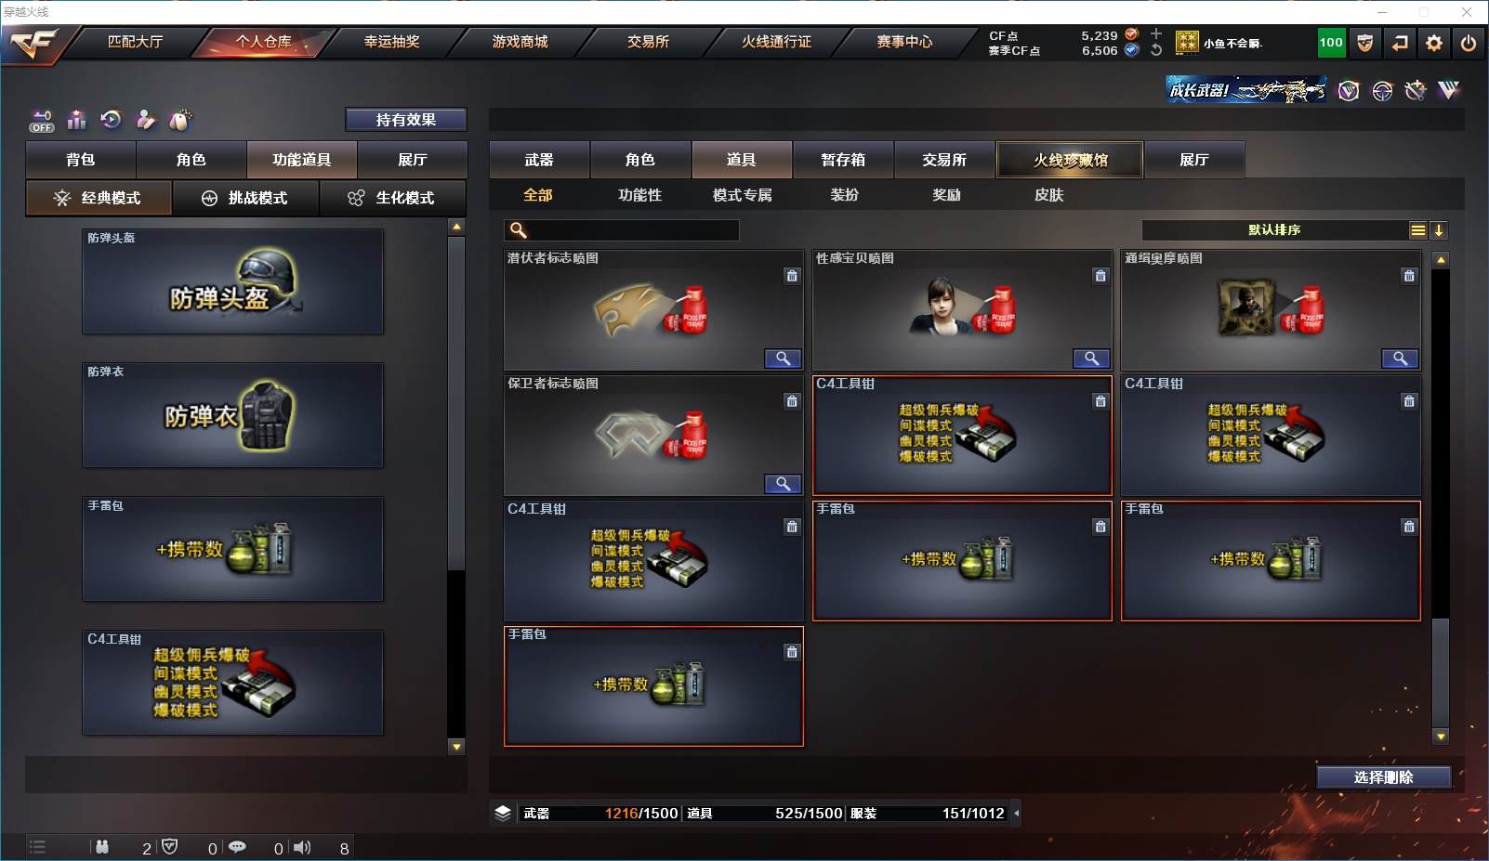Select the 生化模式 mode tab
The height and width of the screenshot is (861, 1489).
tap(392, 198)
